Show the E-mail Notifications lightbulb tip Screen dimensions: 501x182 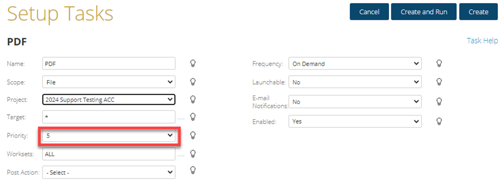[x=439, y=102]
